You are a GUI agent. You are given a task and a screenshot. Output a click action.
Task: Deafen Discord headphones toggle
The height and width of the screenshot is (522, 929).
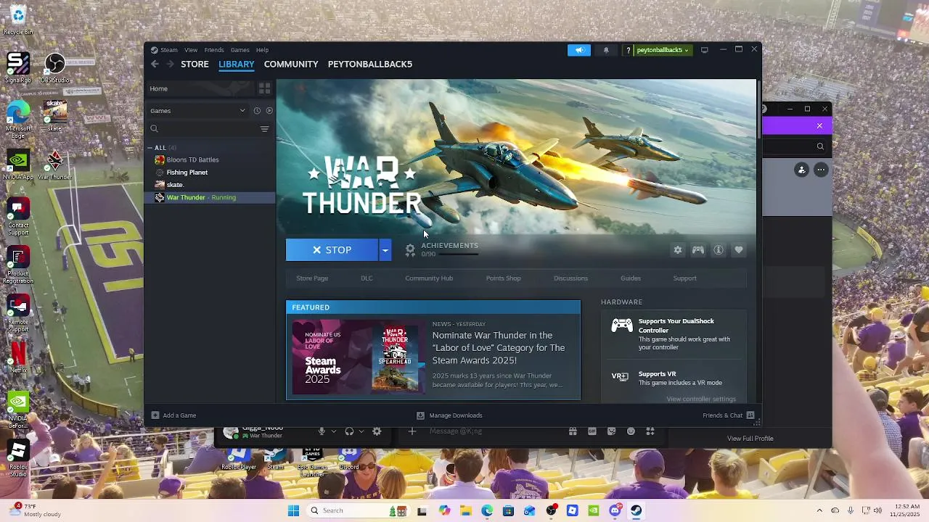(x=349, y=431)
